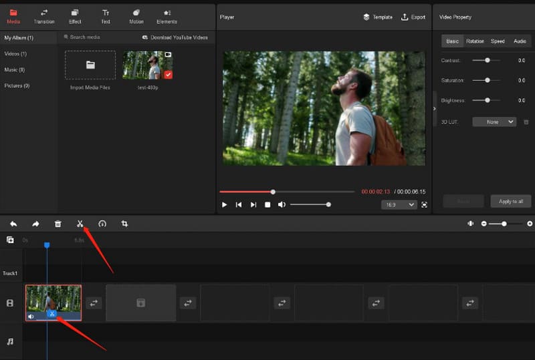Delete selected clip with trash icon

pos(58,224)
